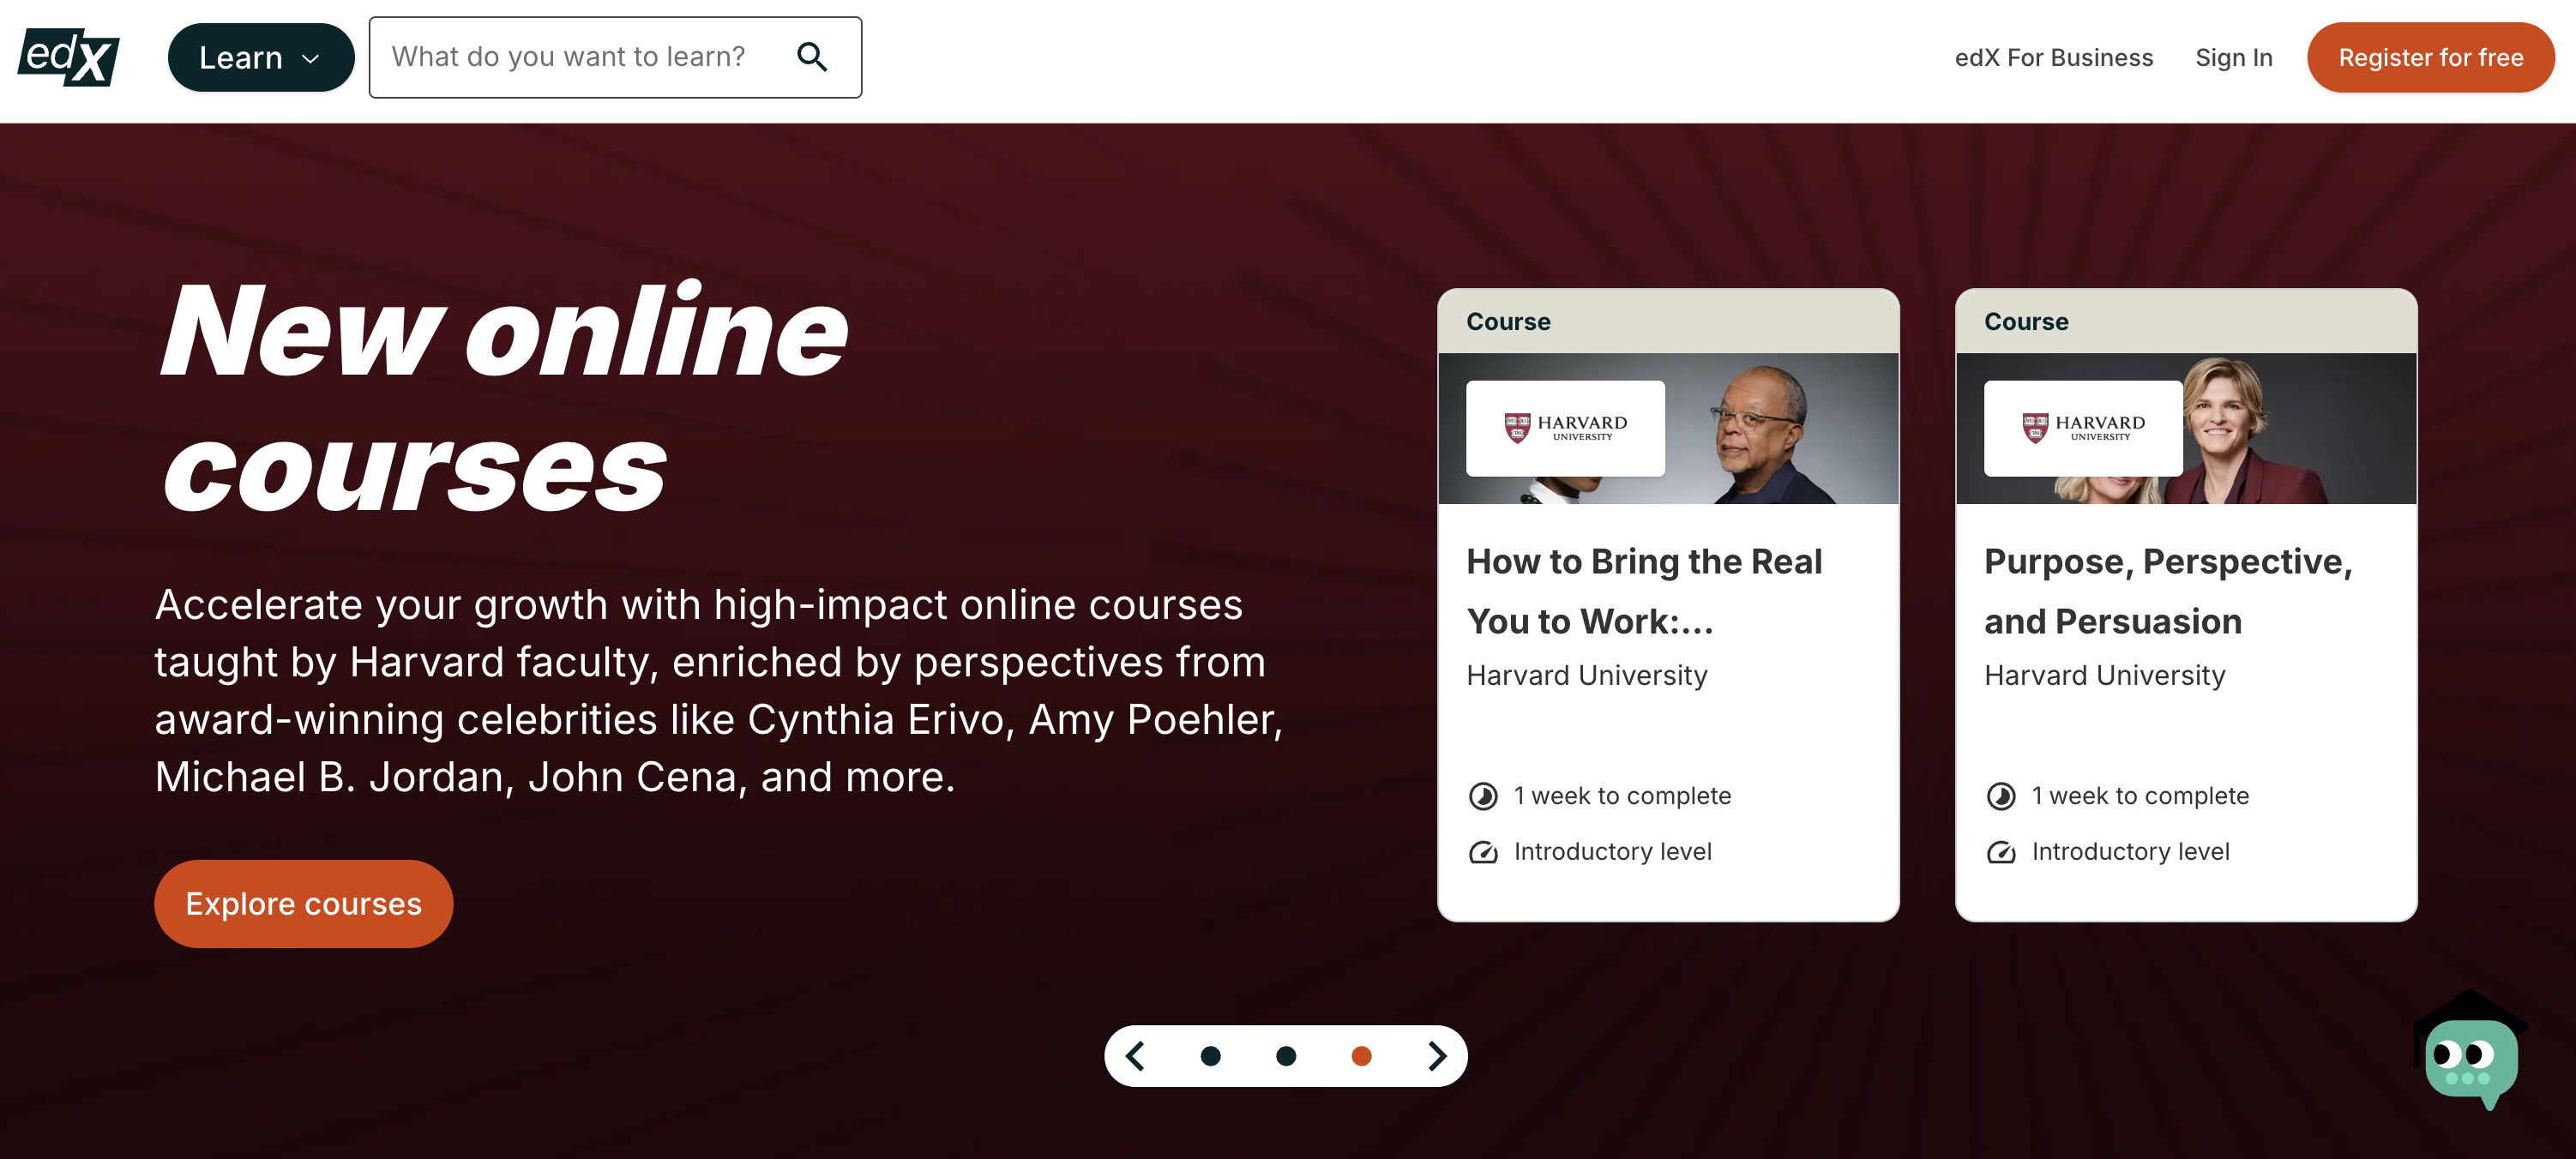Select the first carousel slide dot
Viewport: 2576px width, 1159px height.
coord(1210,1056)
